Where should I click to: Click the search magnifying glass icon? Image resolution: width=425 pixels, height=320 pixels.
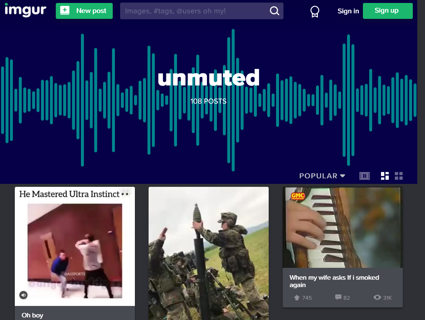(x=274, y=11)
